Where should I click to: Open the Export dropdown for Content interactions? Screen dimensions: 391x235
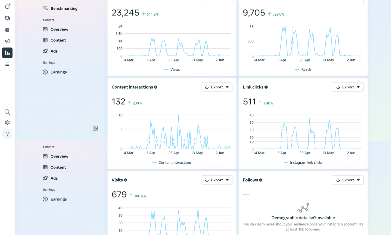pos(217,87)
